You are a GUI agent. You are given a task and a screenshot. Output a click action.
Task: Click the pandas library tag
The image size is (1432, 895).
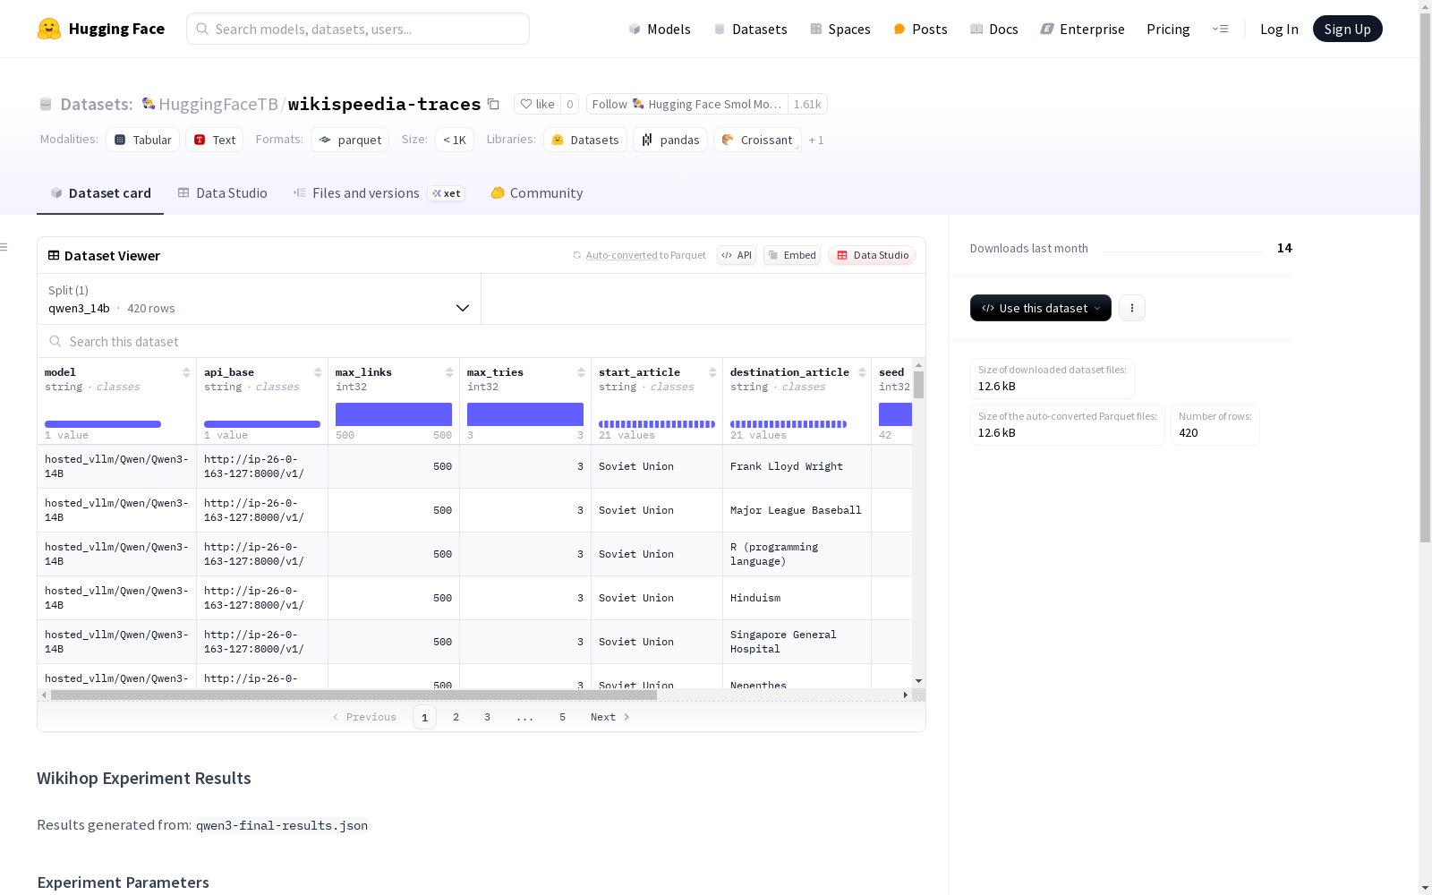[670, 140]
